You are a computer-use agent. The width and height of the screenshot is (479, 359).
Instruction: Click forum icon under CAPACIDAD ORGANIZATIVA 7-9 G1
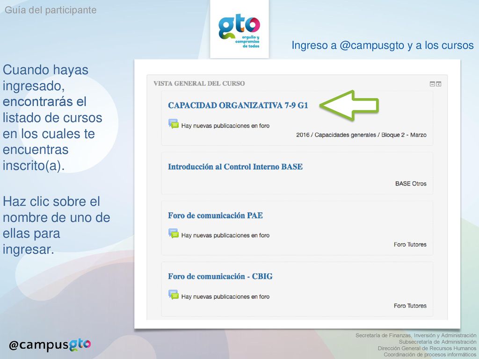point(174,123)
